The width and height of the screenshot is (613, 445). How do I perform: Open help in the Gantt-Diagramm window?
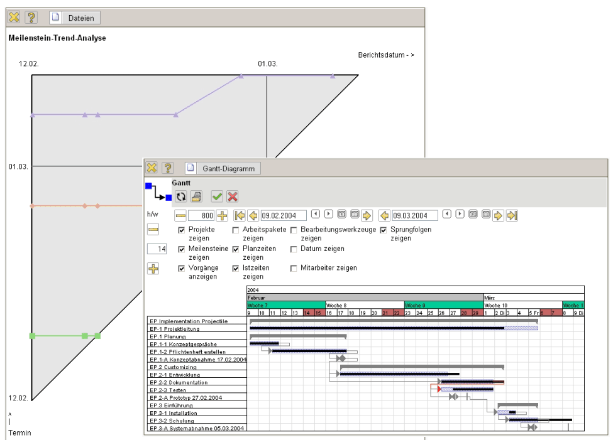(168, 168)
